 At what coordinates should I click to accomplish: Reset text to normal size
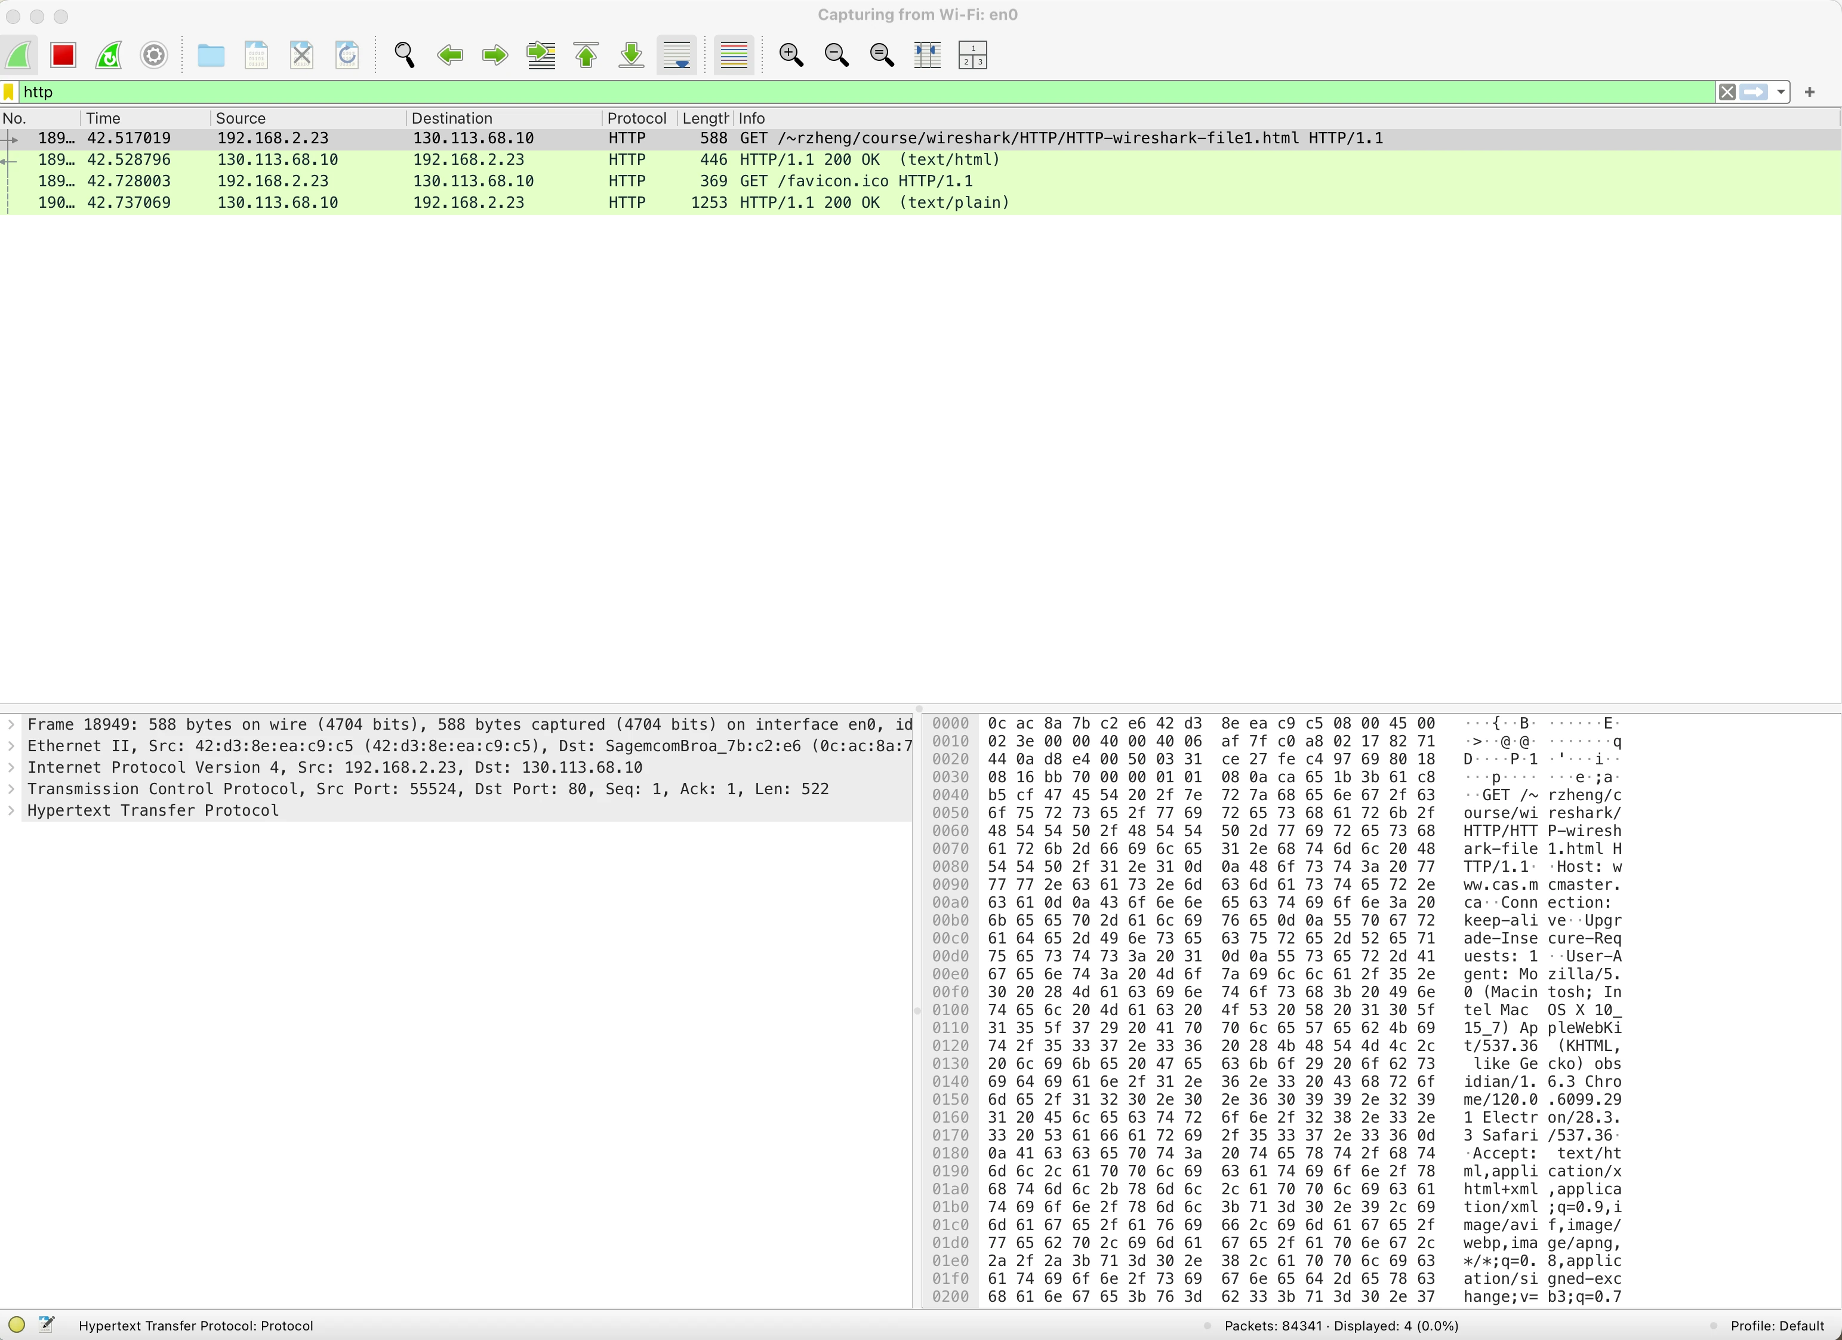click(x=882, y=56)
